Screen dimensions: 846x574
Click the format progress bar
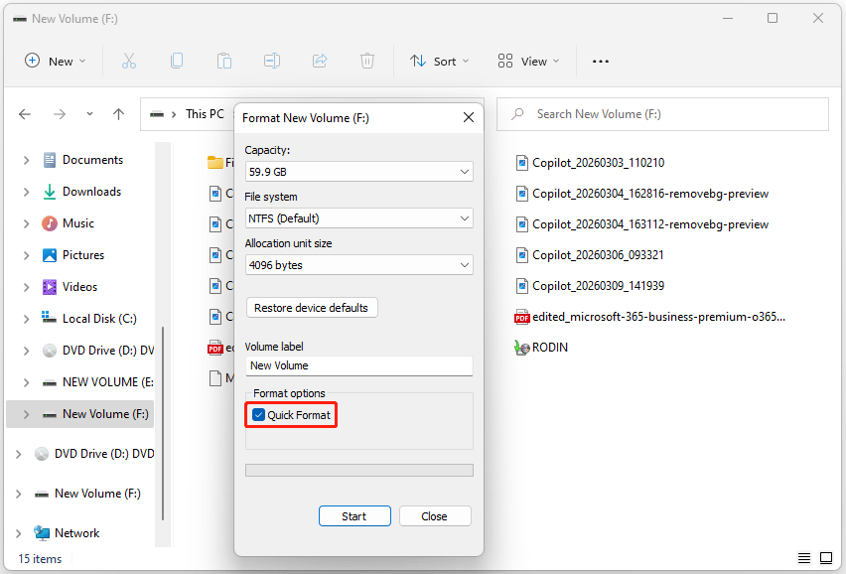pos(358,469)
